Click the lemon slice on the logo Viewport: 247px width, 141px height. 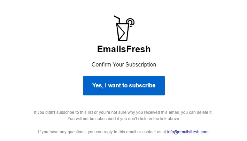(131, 22)
